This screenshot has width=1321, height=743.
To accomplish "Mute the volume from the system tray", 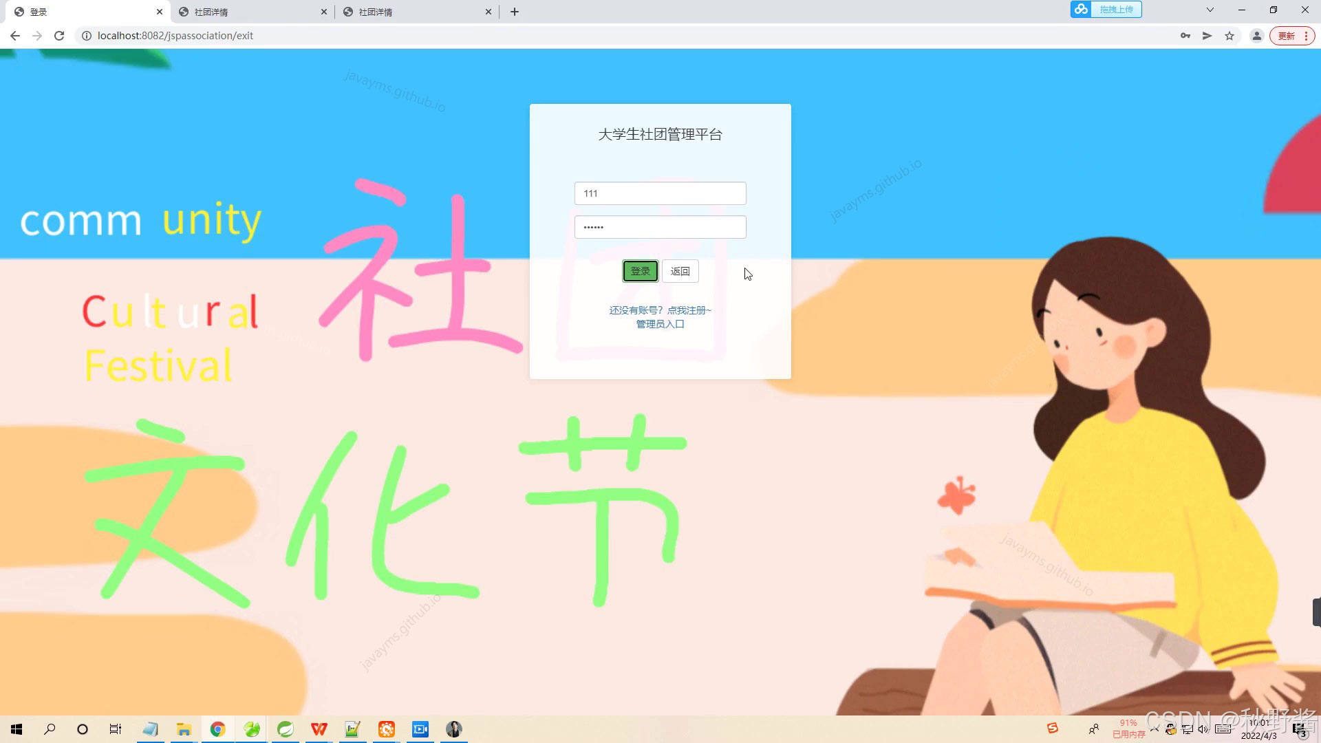I will 1203,729.
